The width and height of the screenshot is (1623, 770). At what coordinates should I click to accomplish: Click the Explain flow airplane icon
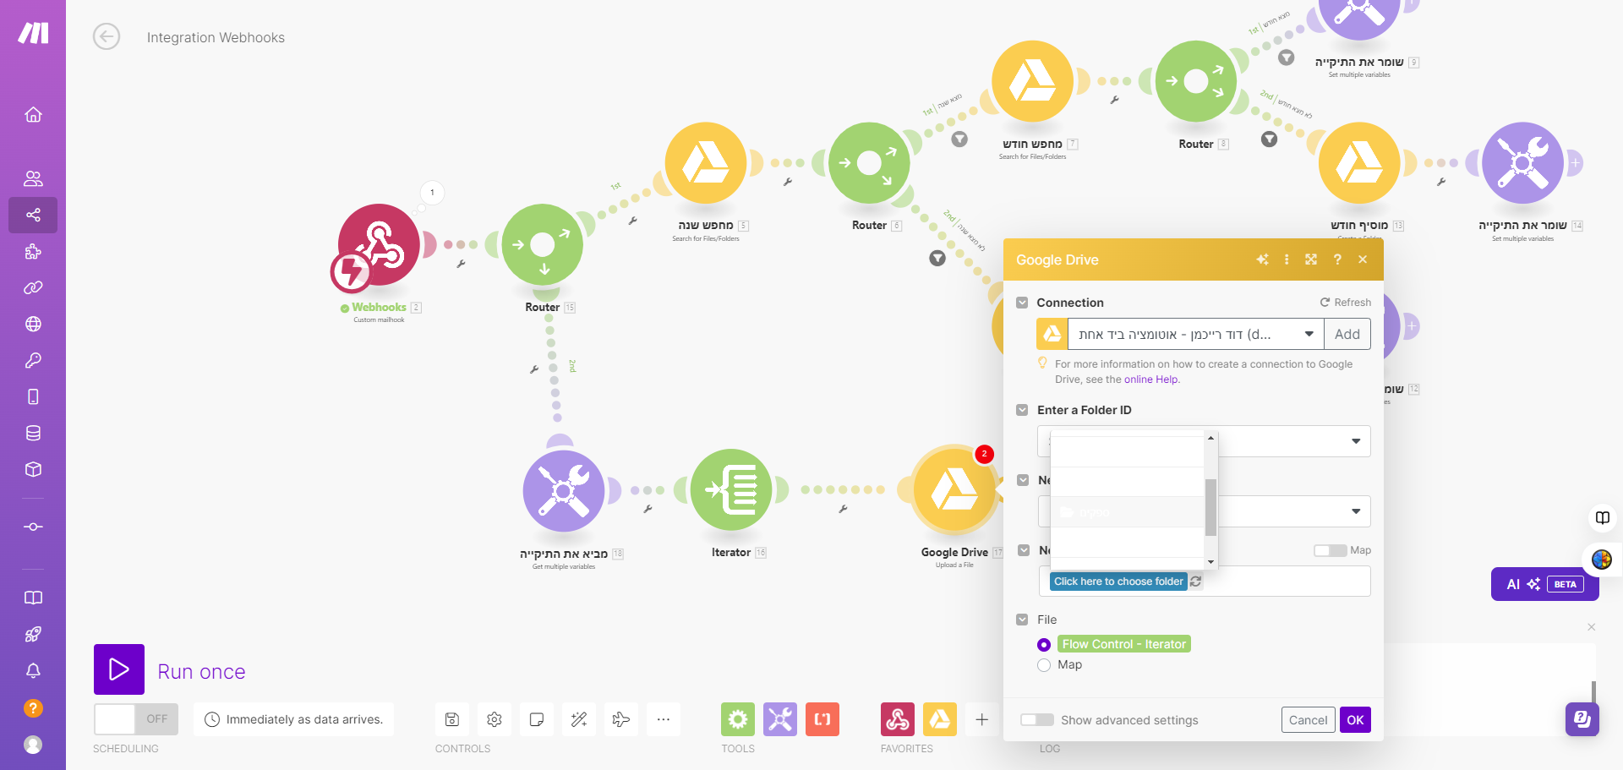pos(621,719)
